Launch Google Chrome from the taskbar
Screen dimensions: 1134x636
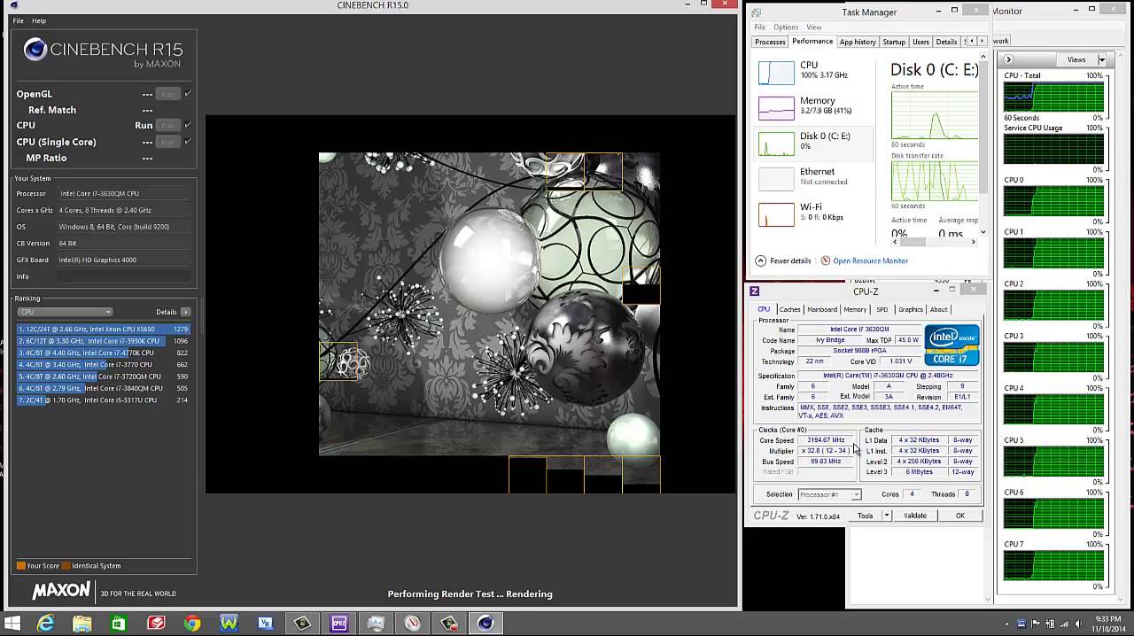tap(192, 624)
